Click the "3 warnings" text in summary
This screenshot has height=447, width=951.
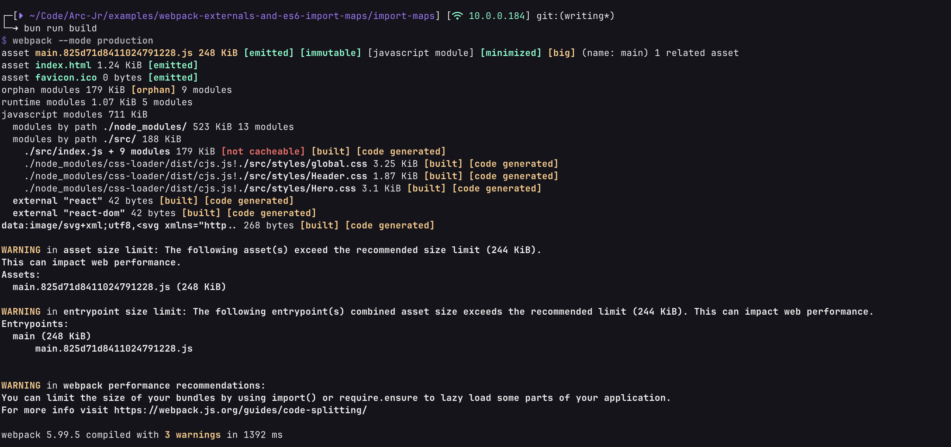coord(192,435)
